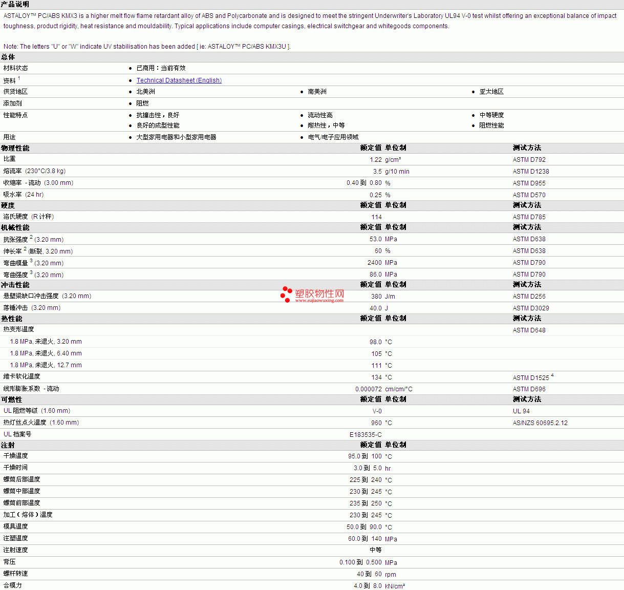Click the 注射 section header
Screen dimensions: 624x590
coord(8,445)
